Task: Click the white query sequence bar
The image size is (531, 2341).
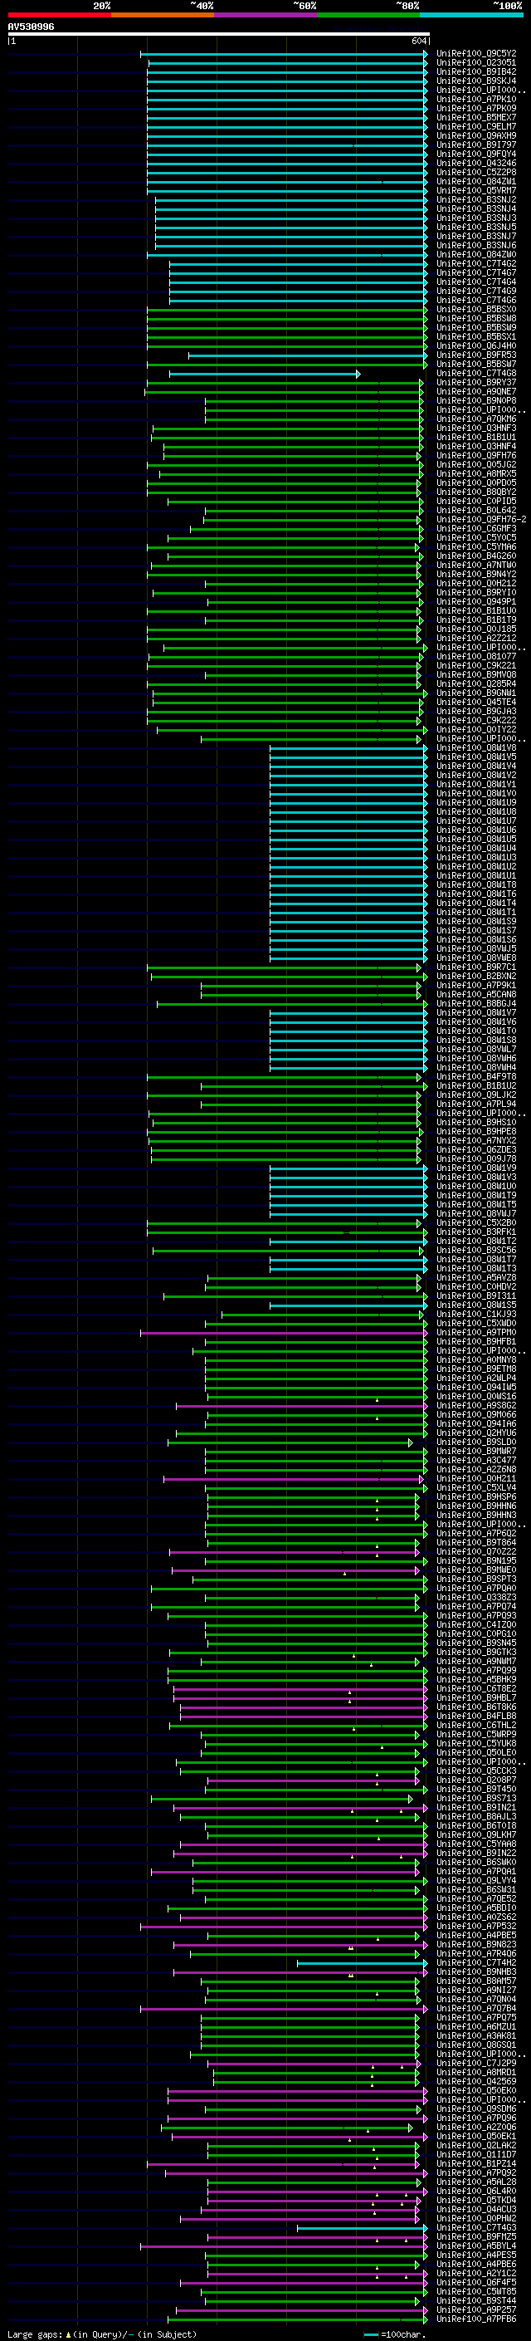Action: tap(219, 33)
